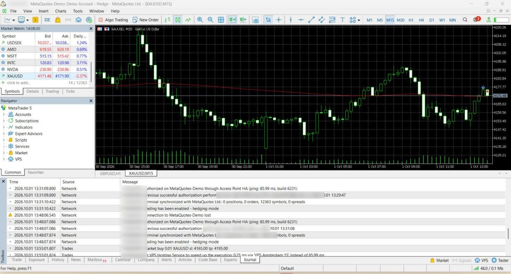Toggle the arrow cursor mode
Image resolution: width=511 pixels, height=274 pixels.
[x=268, y=20]
